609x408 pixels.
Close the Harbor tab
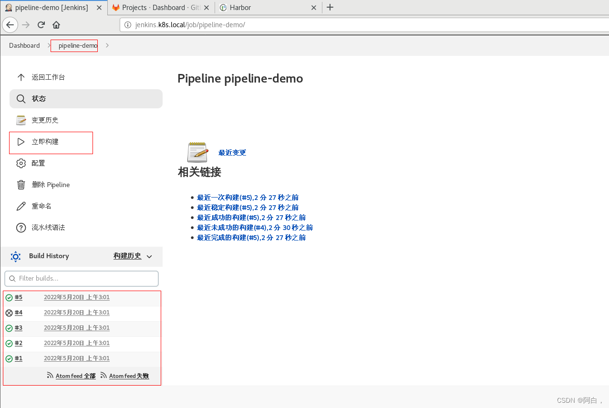point(313,8)
